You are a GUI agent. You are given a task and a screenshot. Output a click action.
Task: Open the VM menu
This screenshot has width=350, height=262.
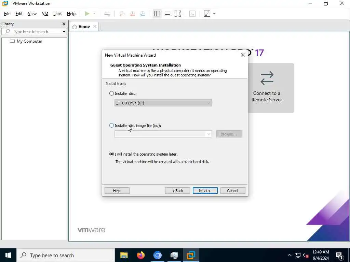pyautogui.click(x=45, y=14)
